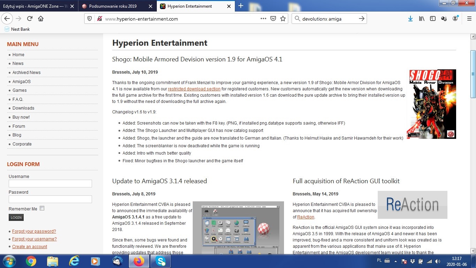476x268 pixels.
Task: Launch Internet Explorer from the taskbar
Action: click(x=74, y=261)
